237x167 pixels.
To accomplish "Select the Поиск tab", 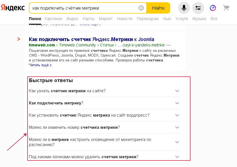I will [35, 19].
